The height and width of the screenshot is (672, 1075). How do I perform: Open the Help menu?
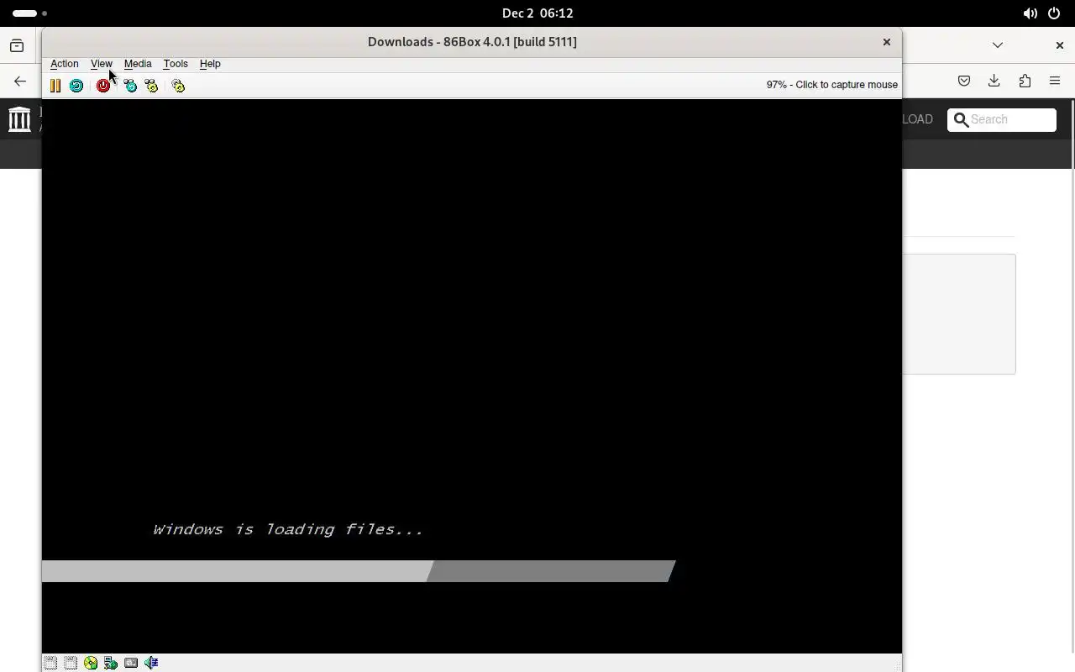coord(210,64)
